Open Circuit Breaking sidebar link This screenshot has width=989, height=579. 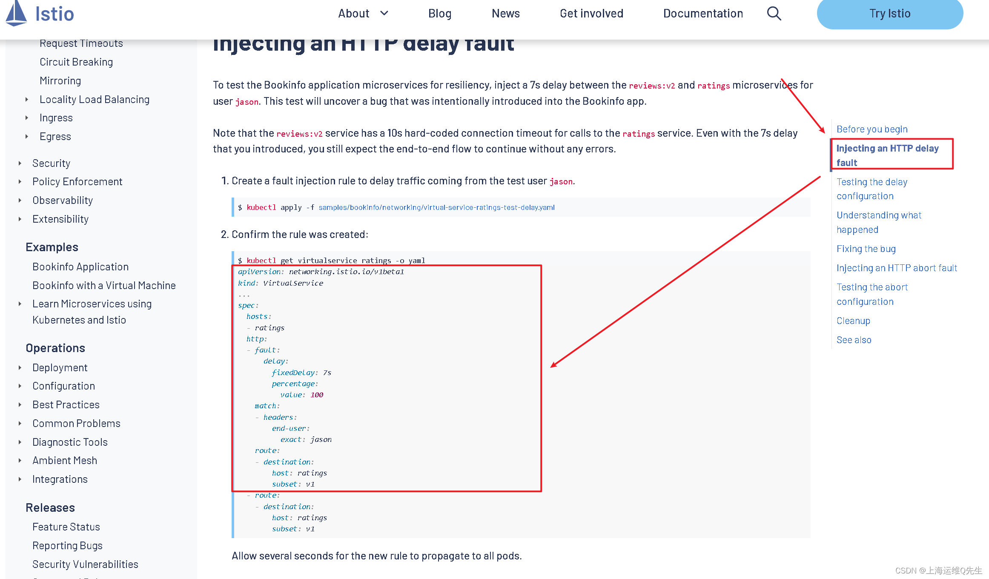pos(76,62)
